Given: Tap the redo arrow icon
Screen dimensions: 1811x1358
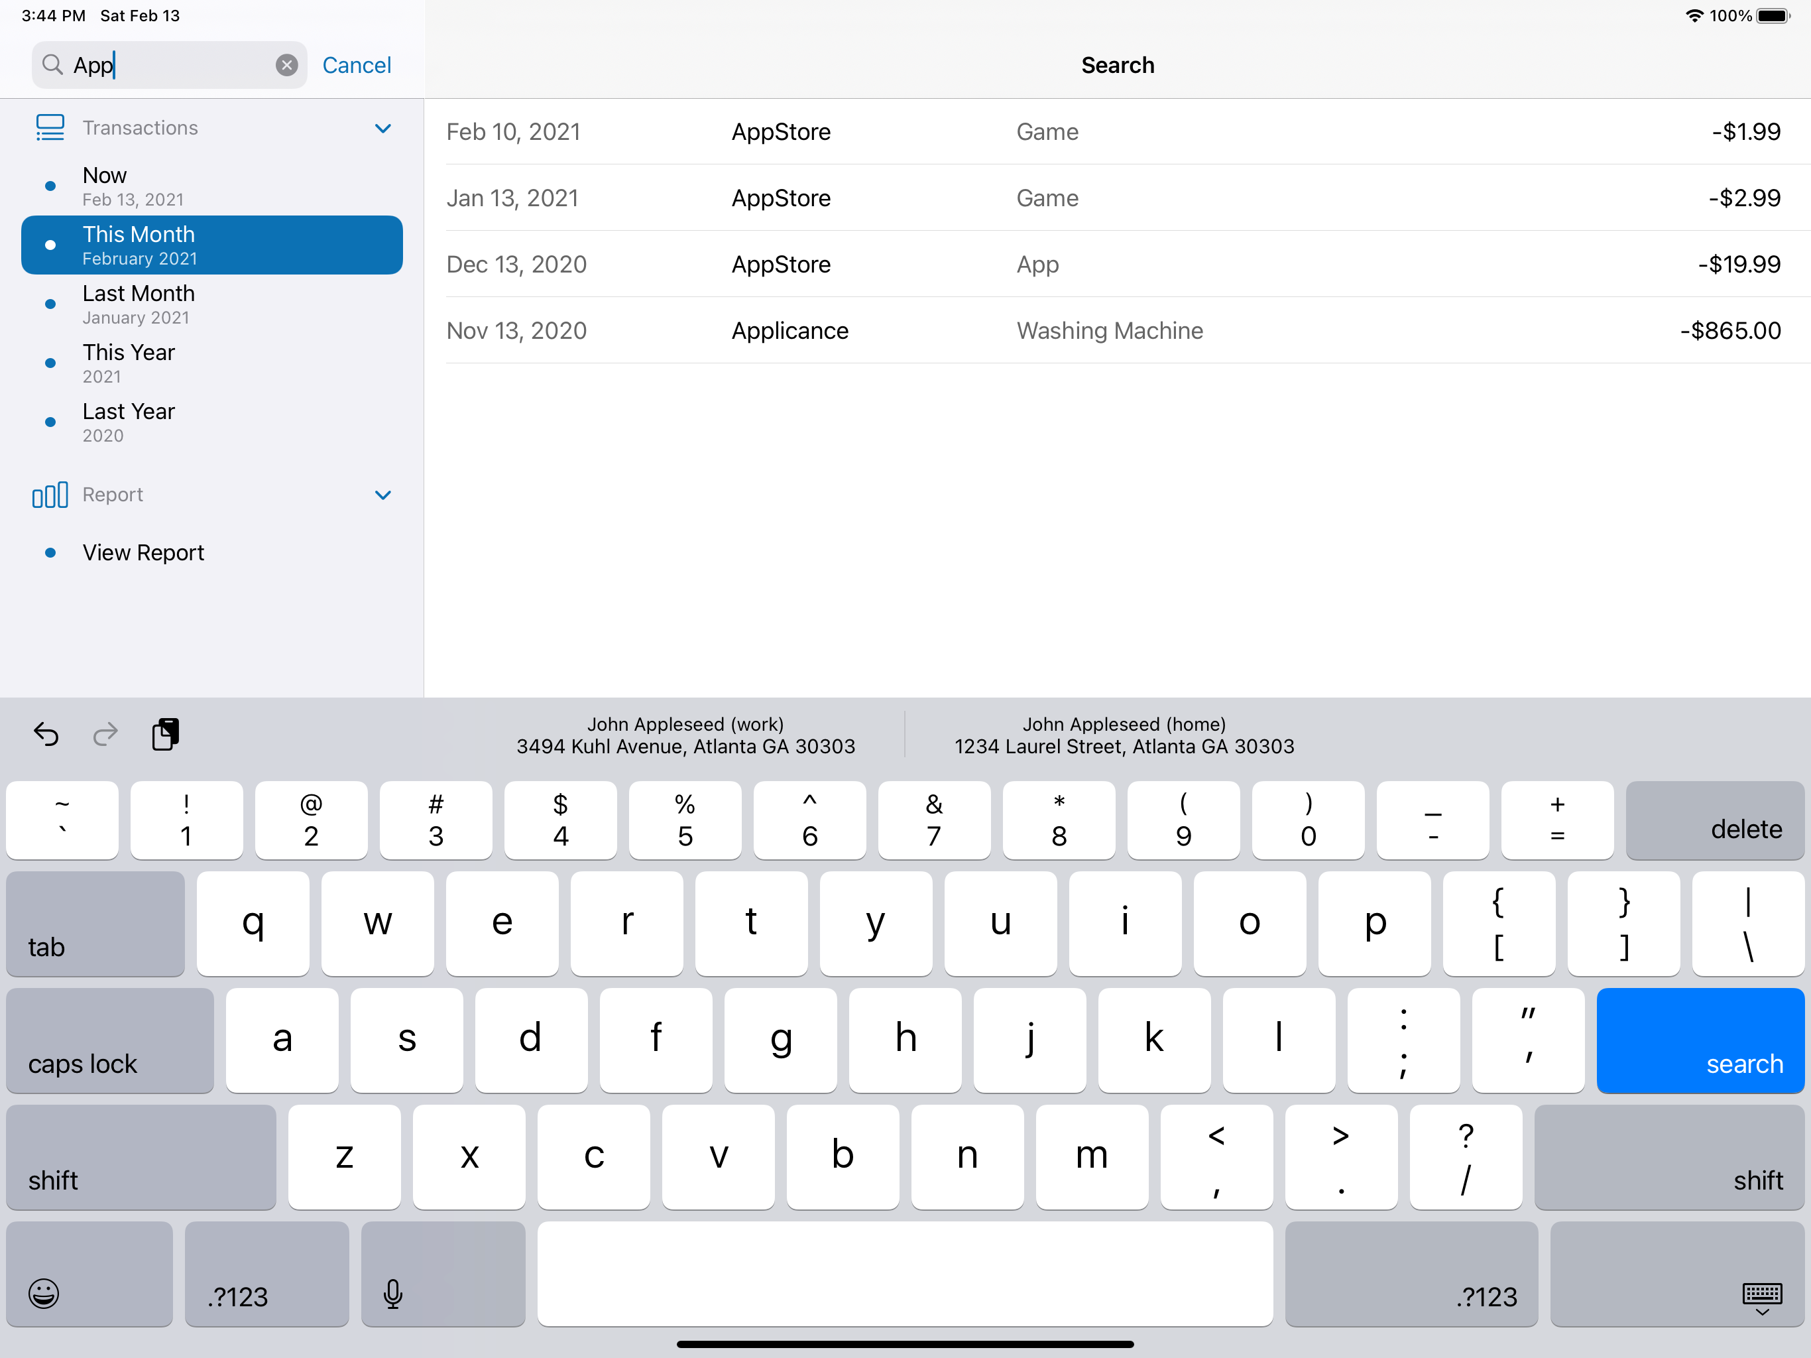Looking at the screenshot, I should [x=105, y=735].
